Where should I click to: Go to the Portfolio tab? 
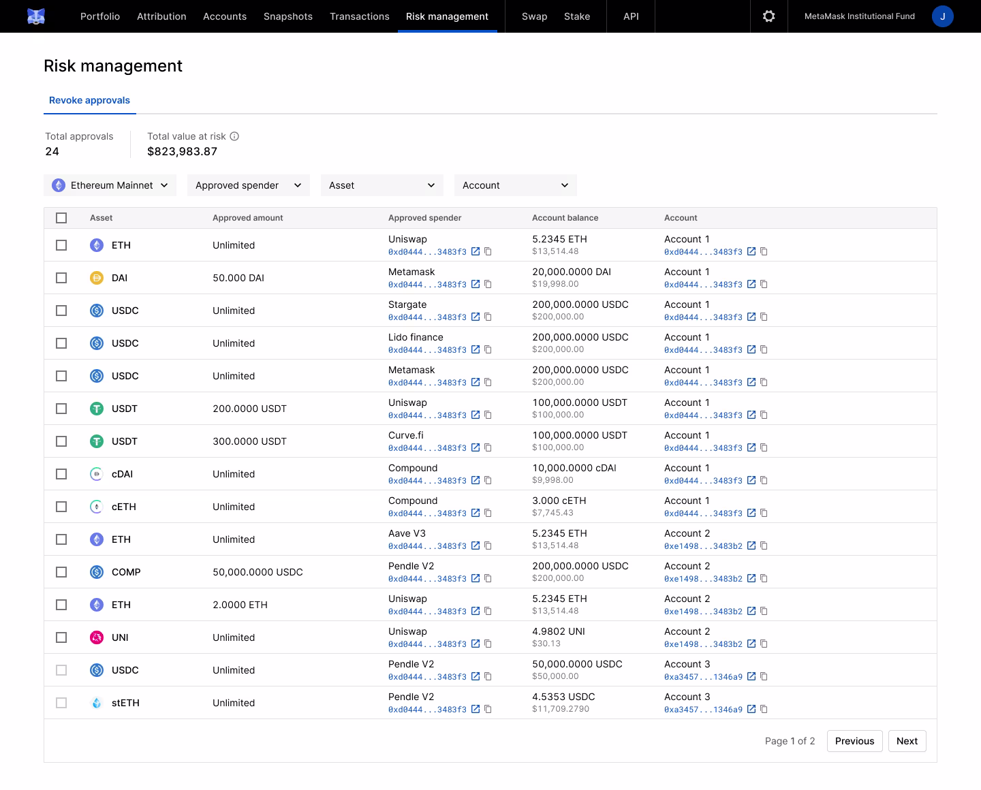point(100,16)
